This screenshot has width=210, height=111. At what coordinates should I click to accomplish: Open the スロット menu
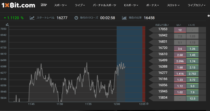coord(173,5)
